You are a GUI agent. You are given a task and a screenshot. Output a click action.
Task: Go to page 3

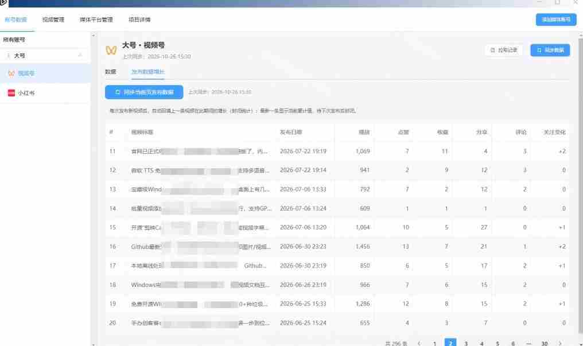(466, 343)
